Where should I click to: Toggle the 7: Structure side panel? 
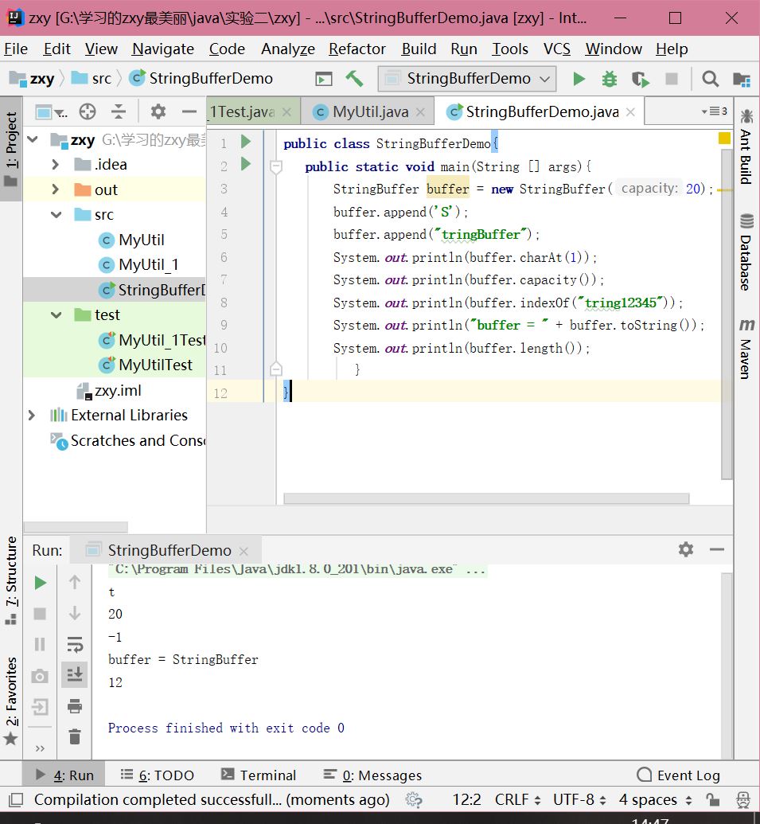pyautogui.click(x=11, y=580)
